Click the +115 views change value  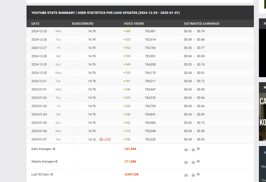click(127, 131)
